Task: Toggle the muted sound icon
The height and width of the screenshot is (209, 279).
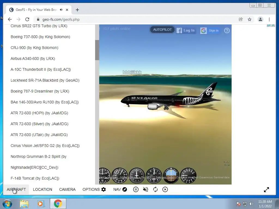Action: click(x=145, y=189)
